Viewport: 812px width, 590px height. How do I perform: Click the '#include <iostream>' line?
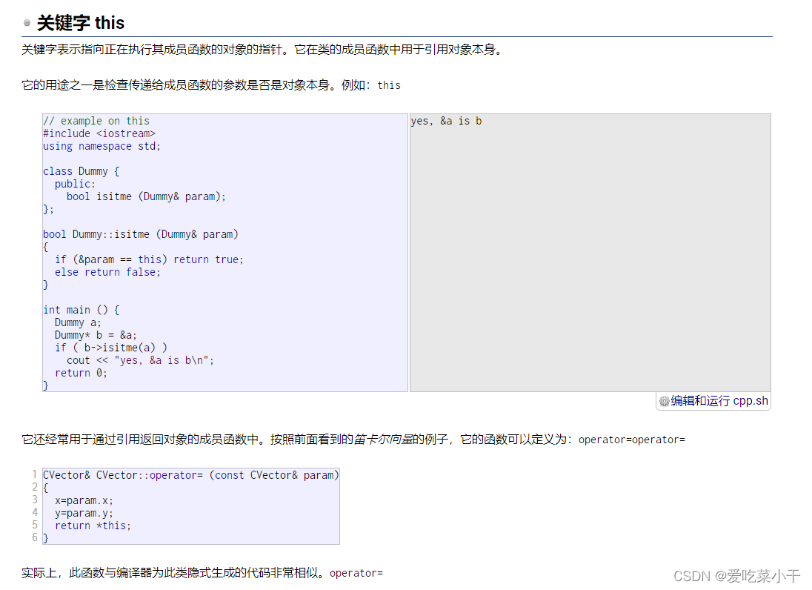click(99, 133)
